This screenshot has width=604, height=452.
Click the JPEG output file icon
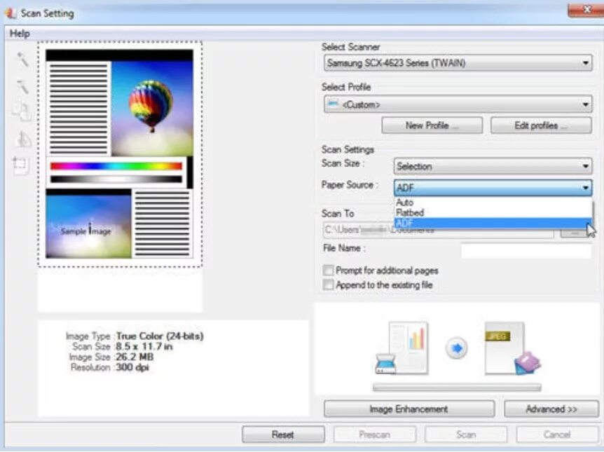tap(512, 349)
